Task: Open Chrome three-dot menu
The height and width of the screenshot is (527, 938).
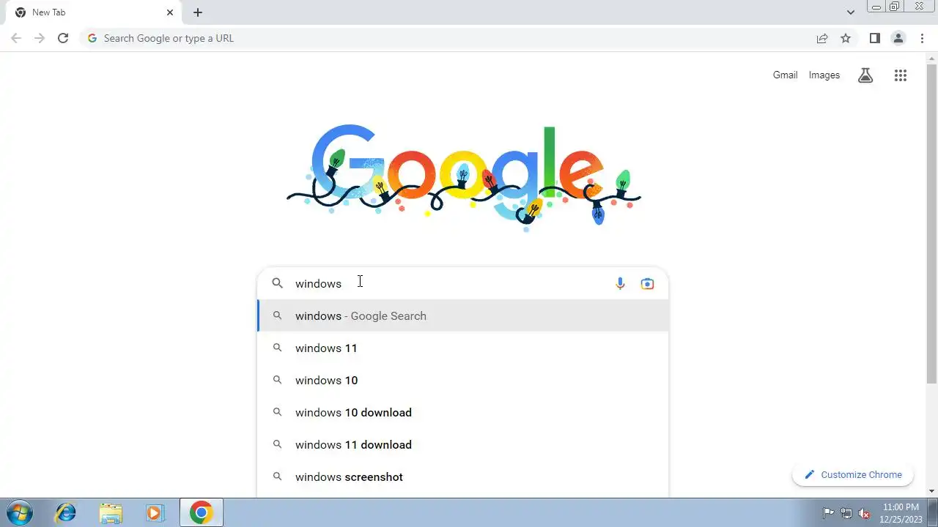Action: click(922, 38)
